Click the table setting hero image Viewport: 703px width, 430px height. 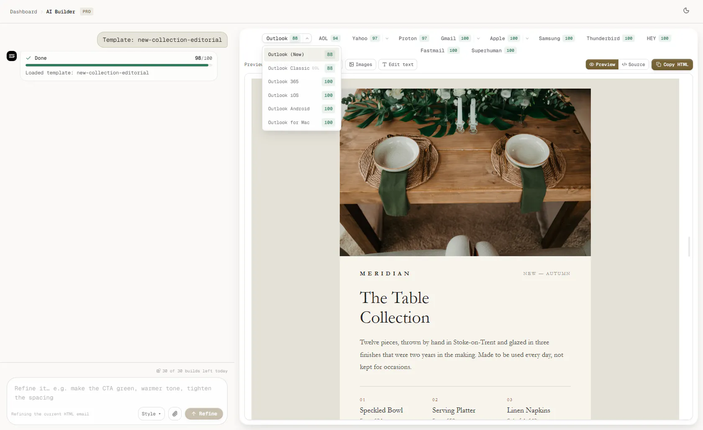(x=465, y=172)
